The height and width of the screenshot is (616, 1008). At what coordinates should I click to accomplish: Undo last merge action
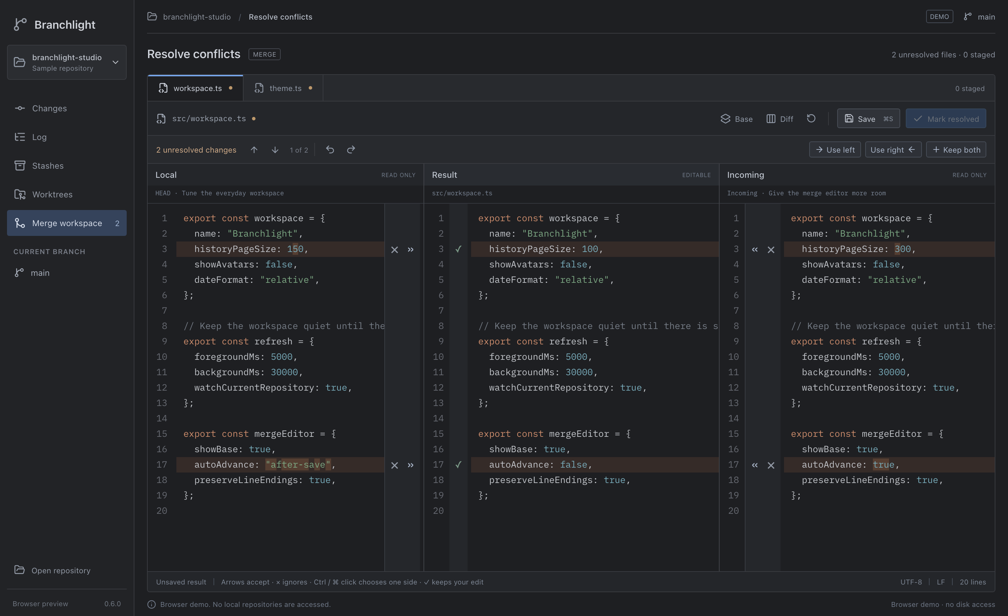[x=330, y=150]
